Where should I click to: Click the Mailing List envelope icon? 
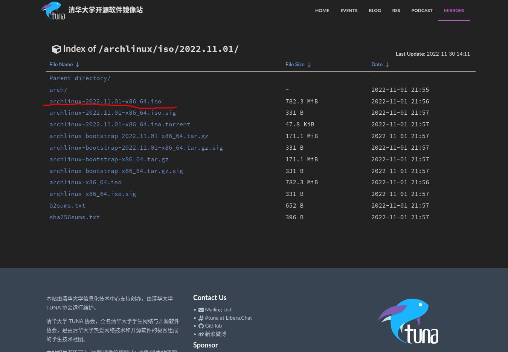201,310
